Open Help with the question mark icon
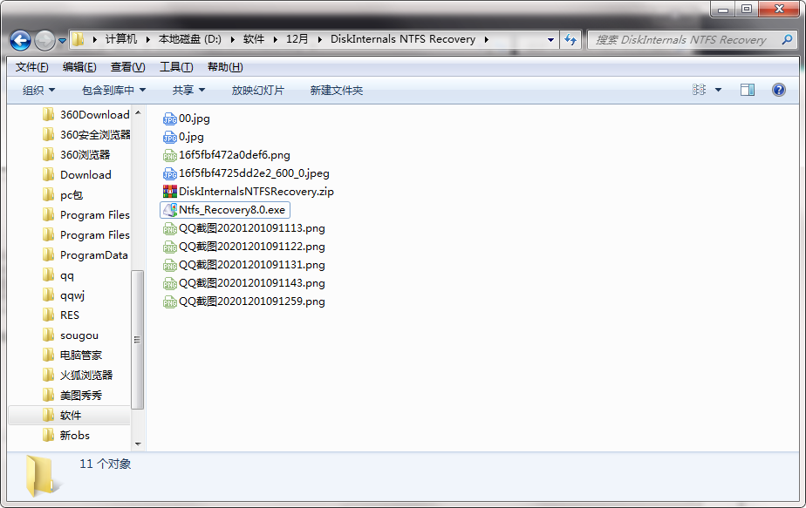Screen dimensions: 806x508 (779, 90)
